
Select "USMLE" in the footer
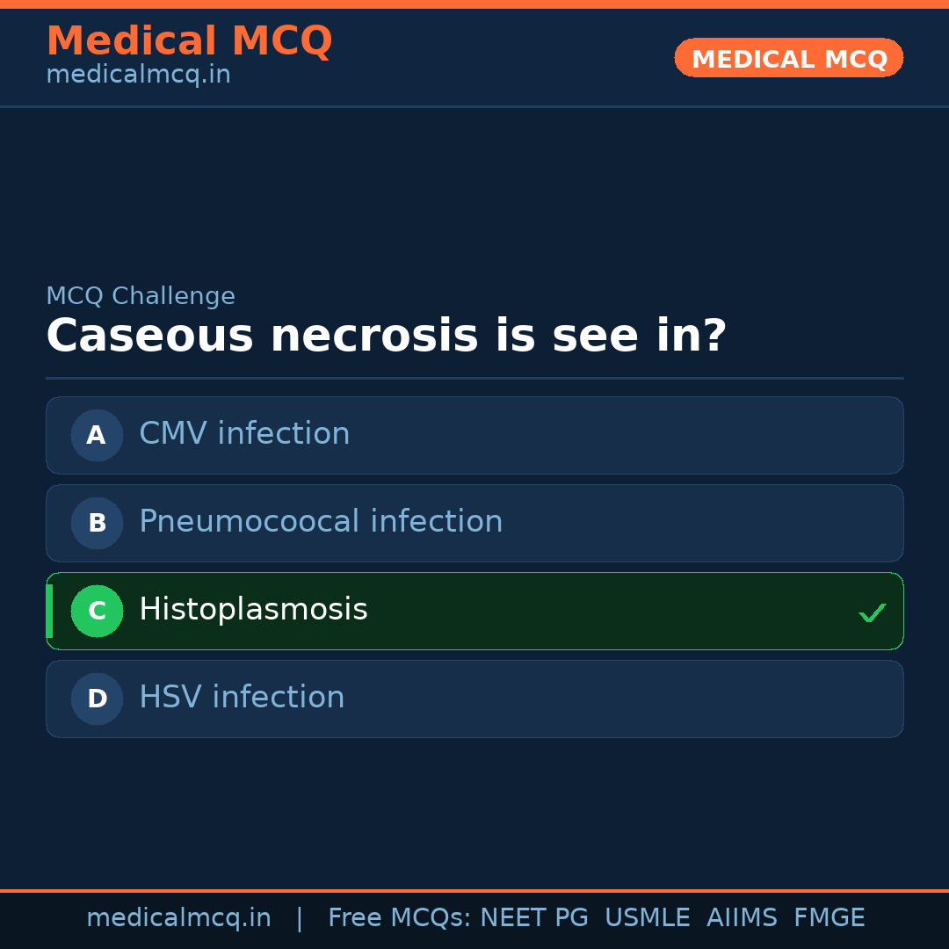coord(647,918)
